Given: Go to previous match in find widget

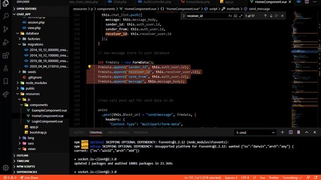Looking at the screenshot, I should pyautogui.click(x=265, y=15).
